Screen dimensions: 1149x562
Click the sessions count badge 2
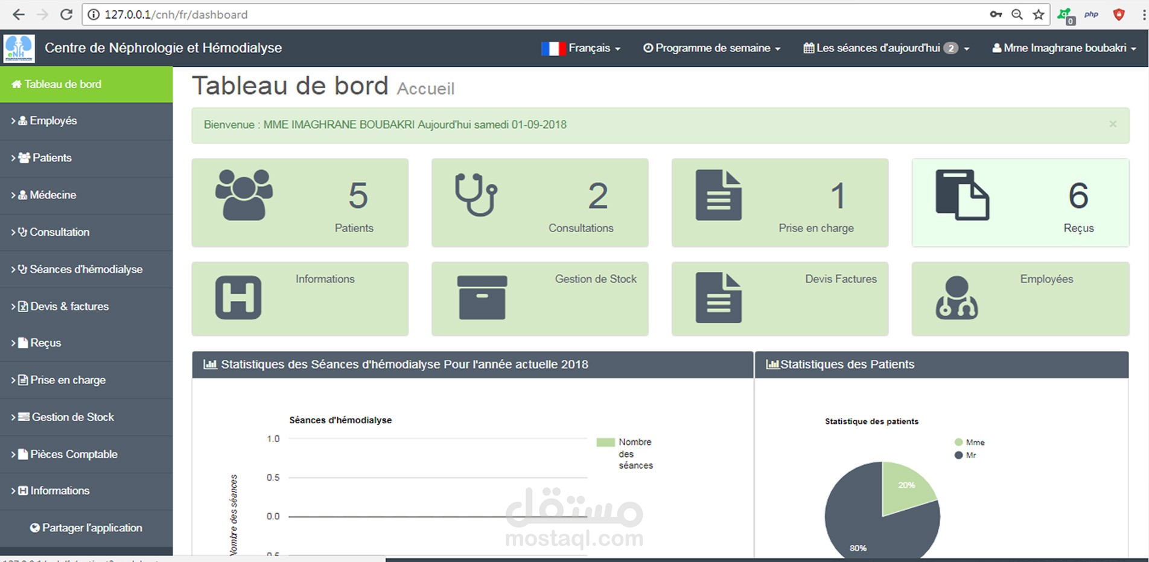(x=950, y=48)
